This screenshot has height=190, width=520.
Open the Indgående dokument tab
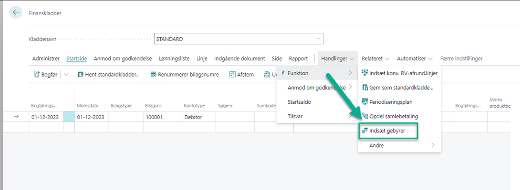click(x=240, y=59)
